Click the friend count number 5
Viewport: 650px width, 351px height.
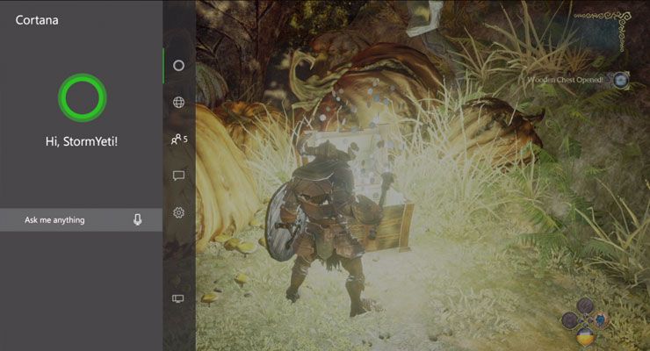coord(186,139)
